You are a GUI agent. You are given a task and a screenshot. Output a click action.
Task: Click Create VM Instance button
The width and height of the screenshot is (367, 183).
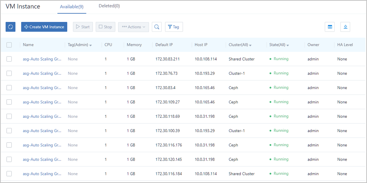click(x=44, y=27)
